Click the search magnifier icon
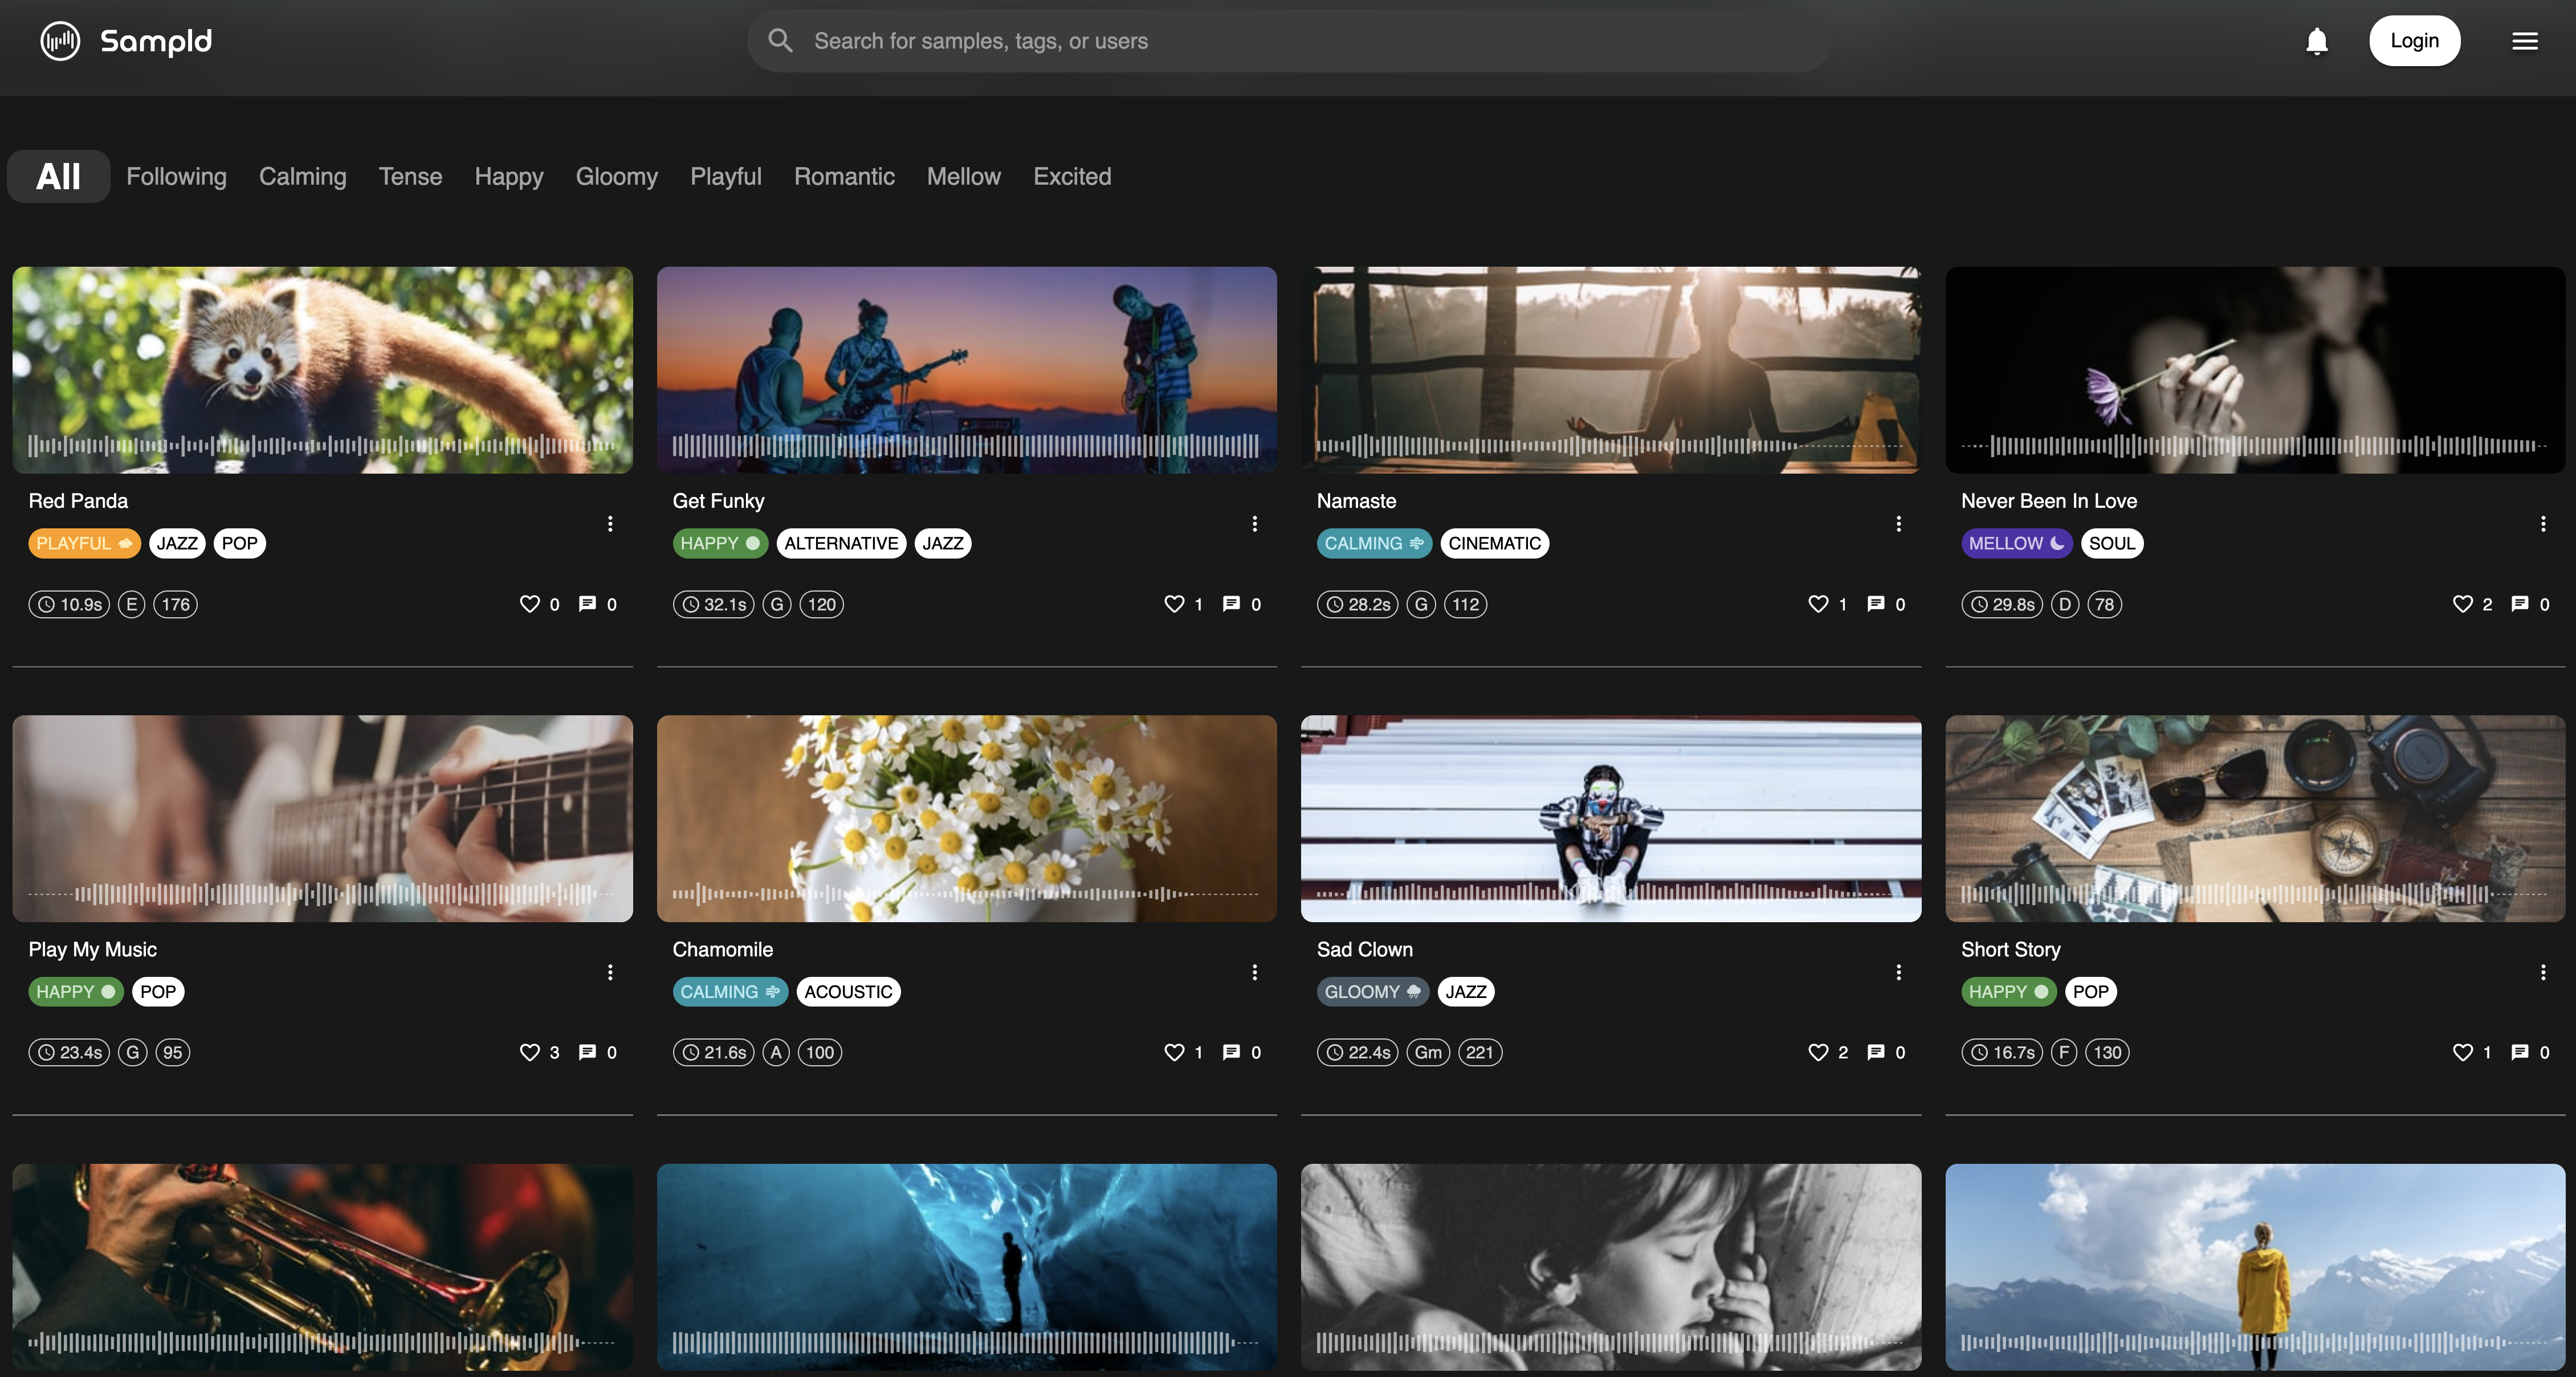2576x1377 pixels. click(x=780, y=41)
